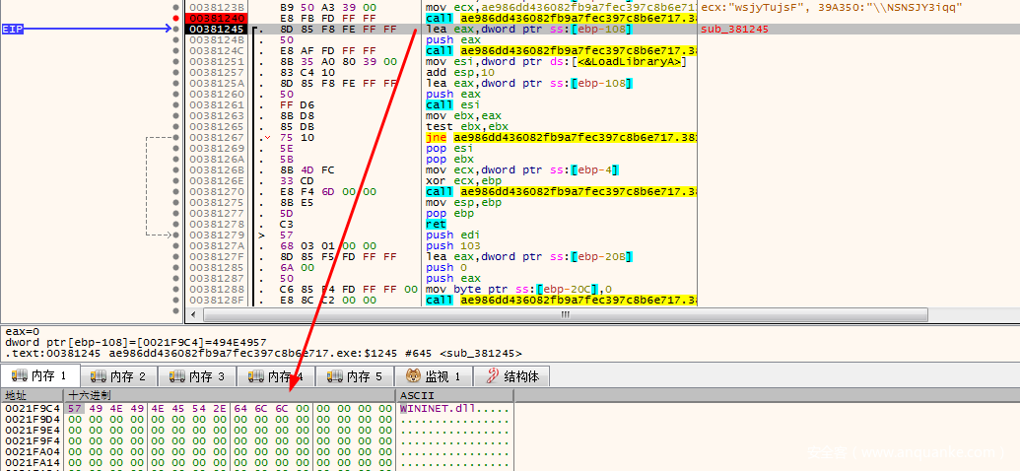1020x471 pixels.
Task: Click the jump target arrow at 00381279
Action: click(261, 235)
